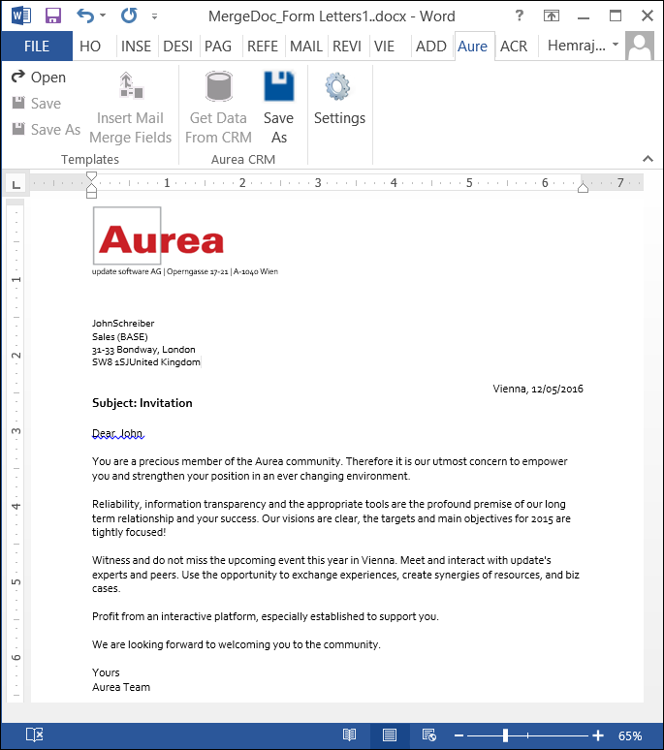Open Word Help question mark
Image resolution: width=664 pixels, height=750 pixels.
pyautogui.click(x=519, y=16)
